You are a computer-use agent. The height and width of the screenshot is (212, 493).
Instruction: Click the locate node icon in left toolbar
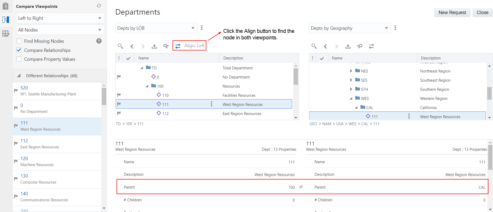[166, 46]
